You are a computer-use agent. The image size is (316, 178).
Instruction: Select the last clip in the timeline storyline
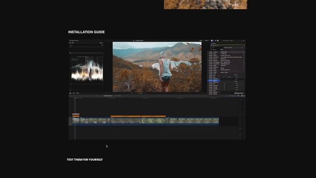click(x=193, y=121)
